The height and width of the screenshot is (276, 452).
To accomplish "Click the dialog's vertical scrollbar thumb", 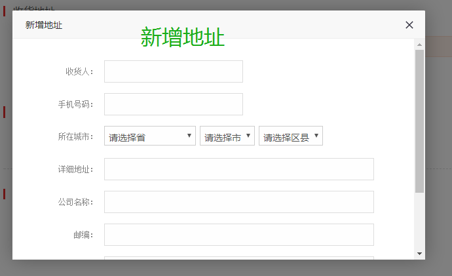I will point(419,121).
